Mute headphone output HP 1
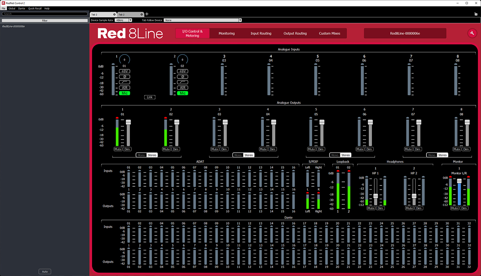This screenshot has width=481, height=276. (371, 208)
